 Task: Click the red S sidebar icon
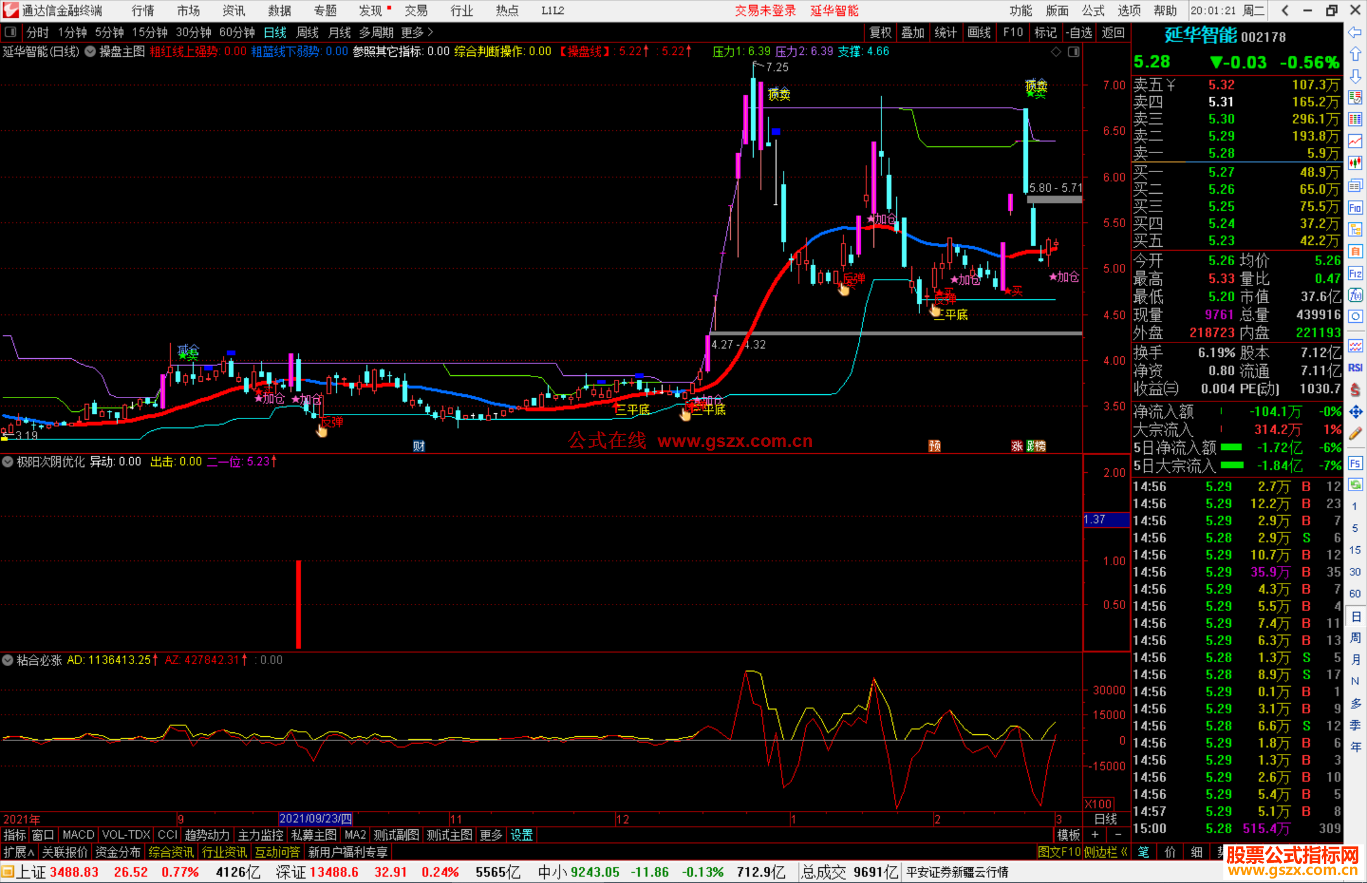[1355, 389]
